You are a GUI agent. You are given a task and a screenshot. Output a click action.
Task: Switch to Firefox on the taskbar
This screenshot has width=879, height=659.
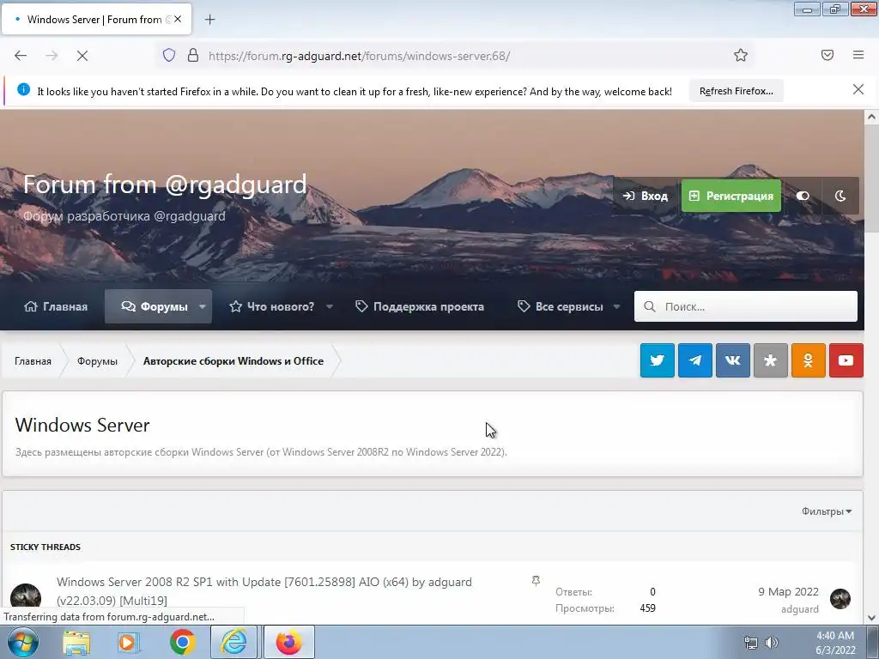point(288,642)
